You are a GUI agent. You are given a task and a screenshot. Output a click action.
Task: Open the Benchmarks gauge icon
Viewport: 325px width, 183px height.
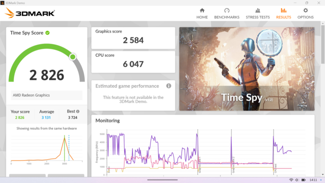pyautogui.click(x=227, y=10)
